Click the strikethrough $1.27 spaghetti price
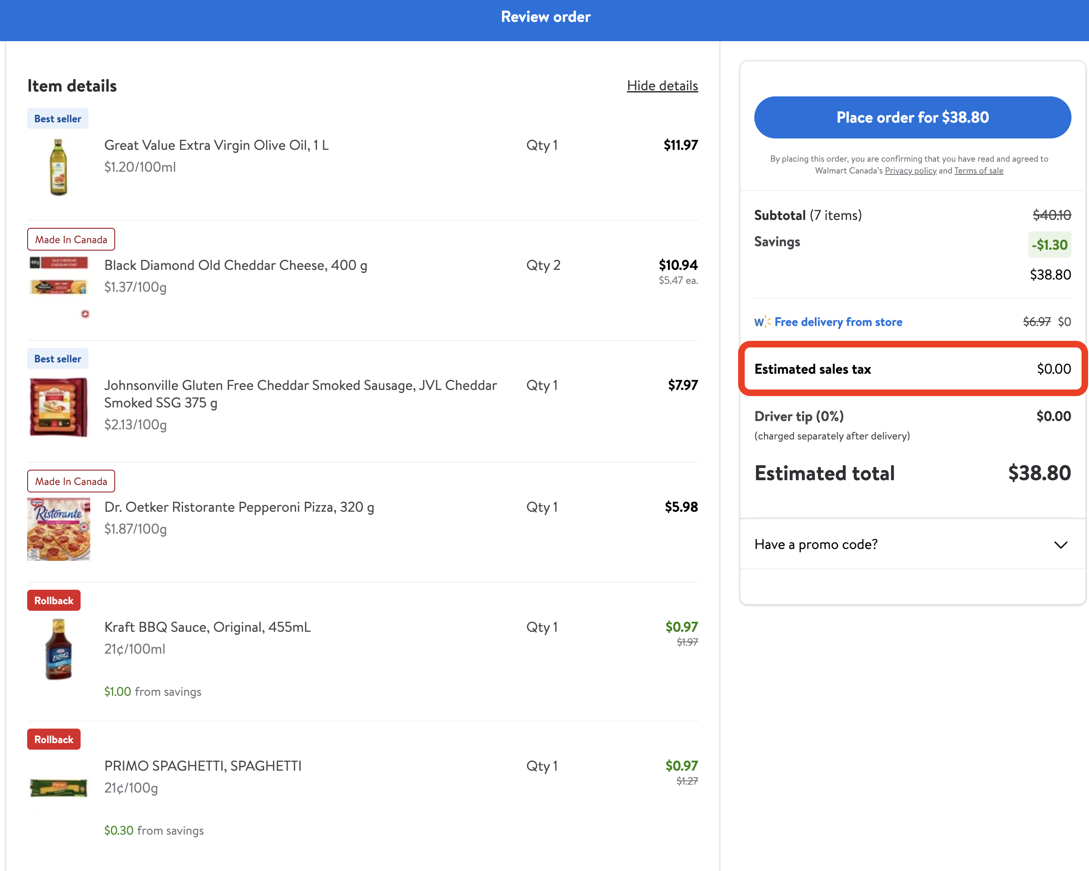 click(687, 781)
